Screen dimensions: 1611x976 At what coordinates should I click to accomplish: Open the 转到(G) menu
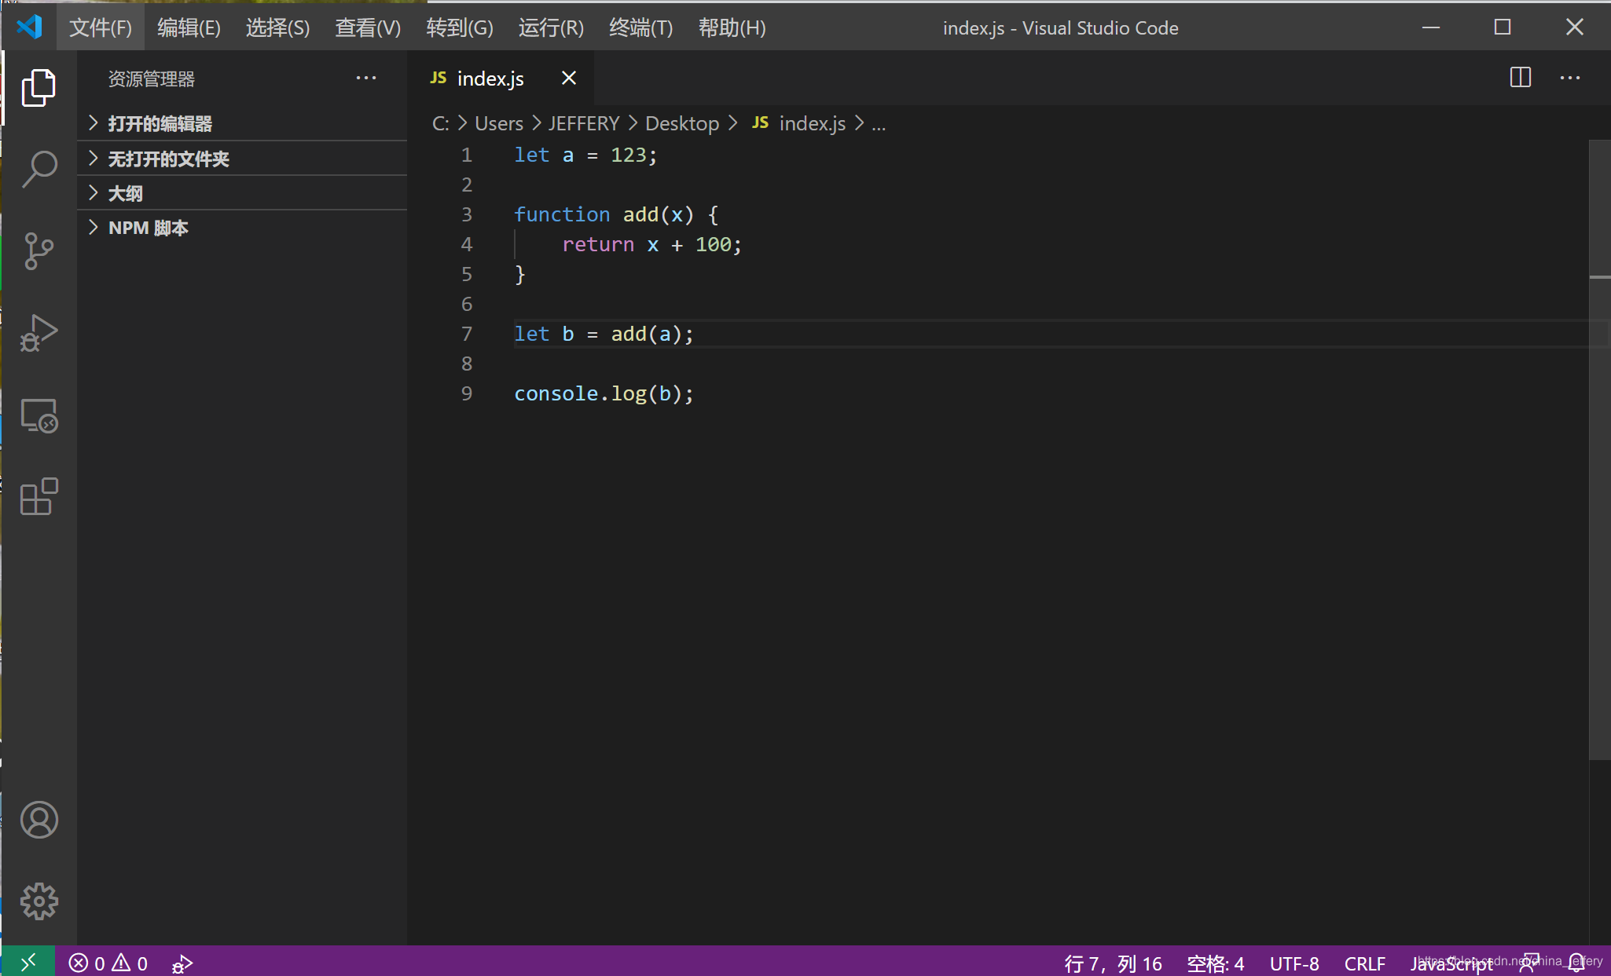point(460,27)
